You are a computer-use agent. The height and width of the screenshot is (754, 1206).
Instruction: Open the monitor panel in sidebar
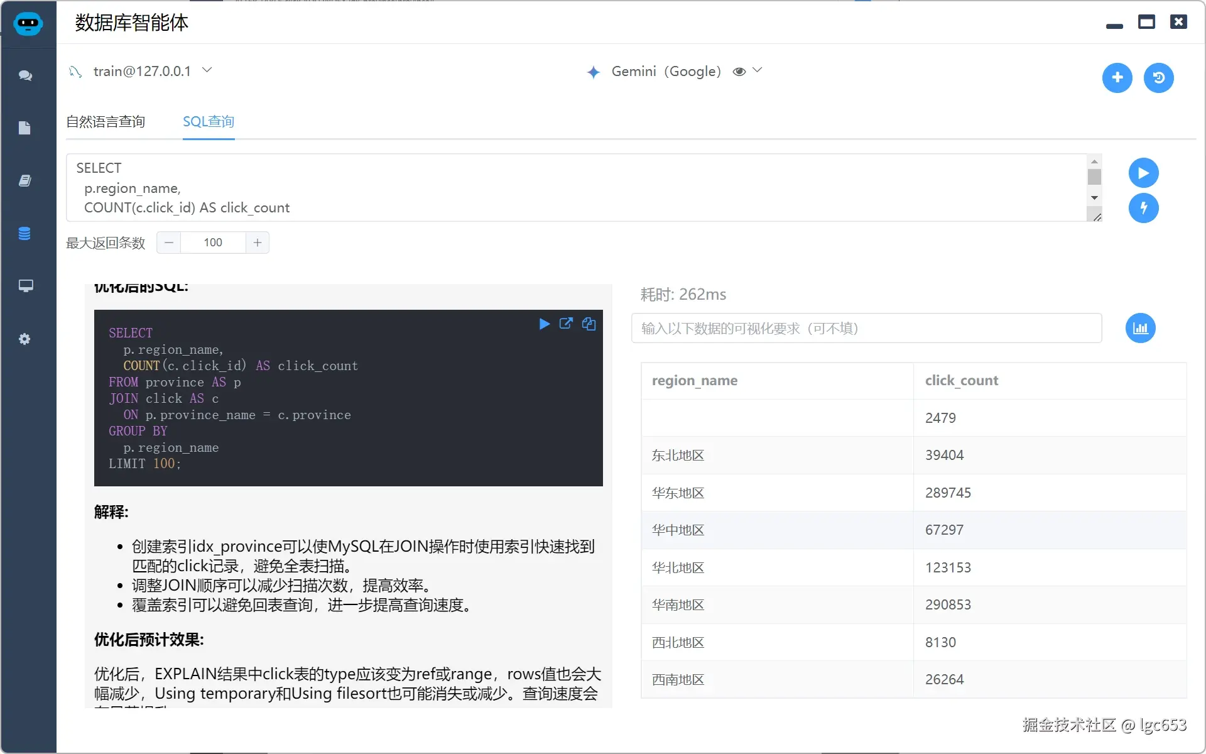pyautogui.click(x=25, y=286)
